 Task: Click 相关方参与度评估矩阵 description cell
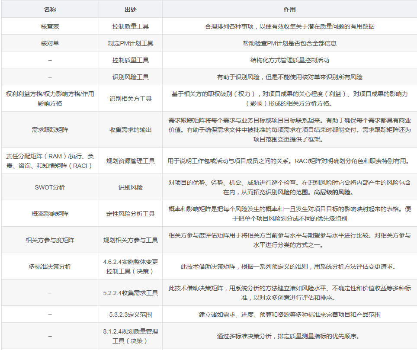tap(290, 240)
